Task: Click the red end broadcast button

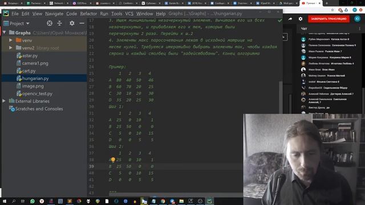Action: click(x=328, y=19)
